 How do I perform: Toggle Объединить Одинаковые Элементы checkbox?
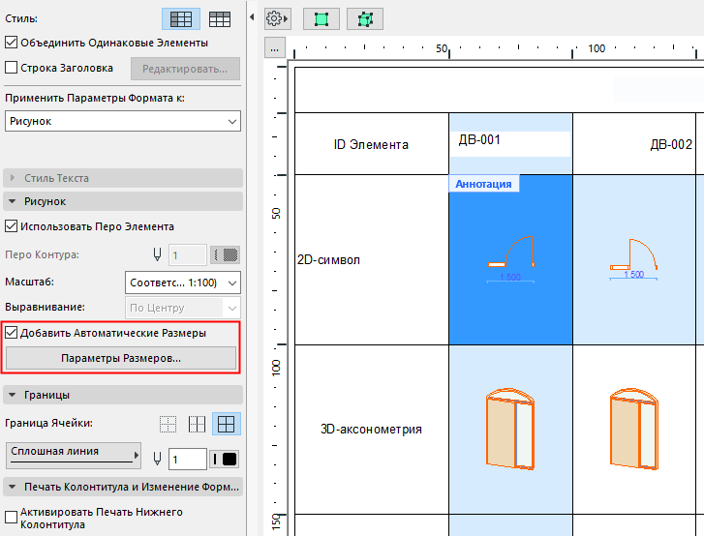tap(12, 43)
